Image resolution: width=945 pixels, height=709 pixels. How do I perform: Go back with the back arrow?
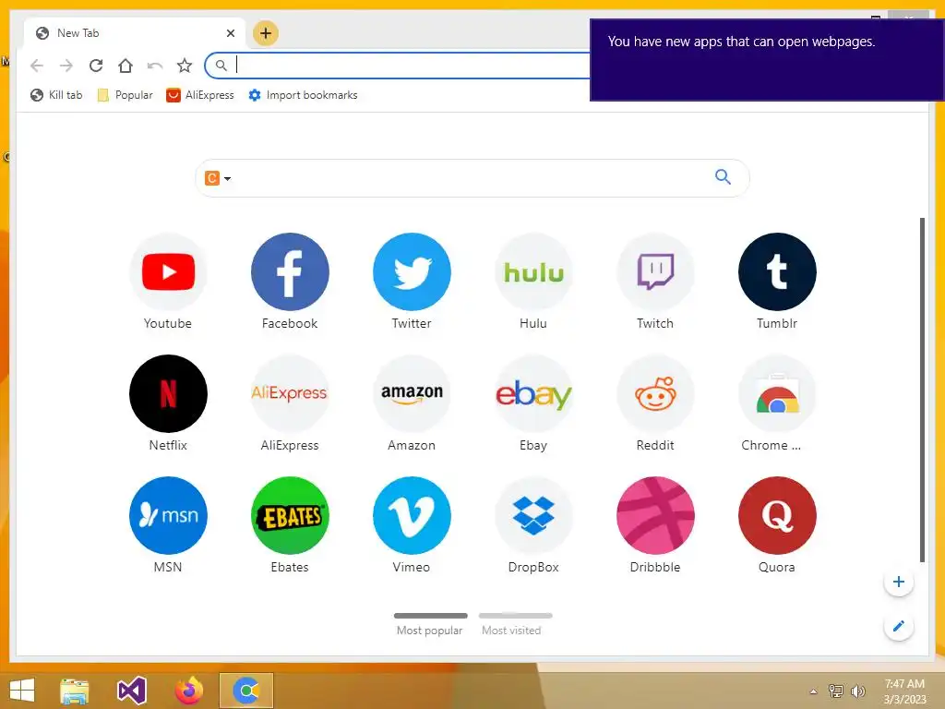[37, 66]
